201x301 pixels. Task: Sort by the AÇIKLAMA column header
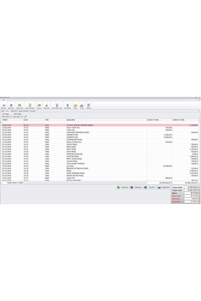point(71,120)
